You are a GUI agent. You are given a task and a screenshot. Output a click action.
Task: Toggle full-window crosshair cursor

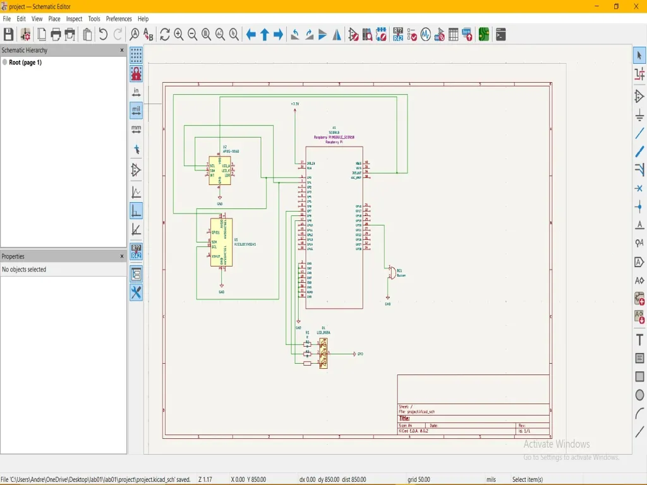[x=136, y=150]
